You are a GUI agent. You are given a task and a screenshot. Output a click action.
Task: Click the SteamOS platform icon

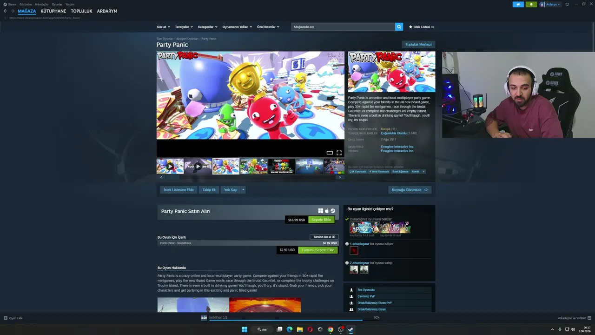point(333,211)
